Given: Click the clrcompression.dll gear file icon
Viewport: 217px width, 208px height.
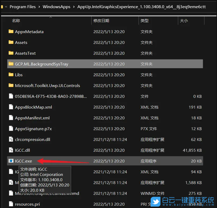Looking at the screenshot, I should (11, 139).
